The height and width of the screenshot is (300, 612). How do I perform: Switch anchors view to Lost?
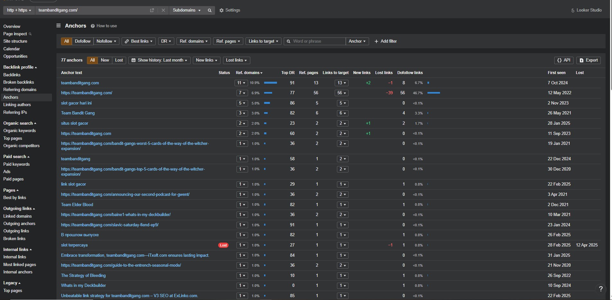pos(119,60)
